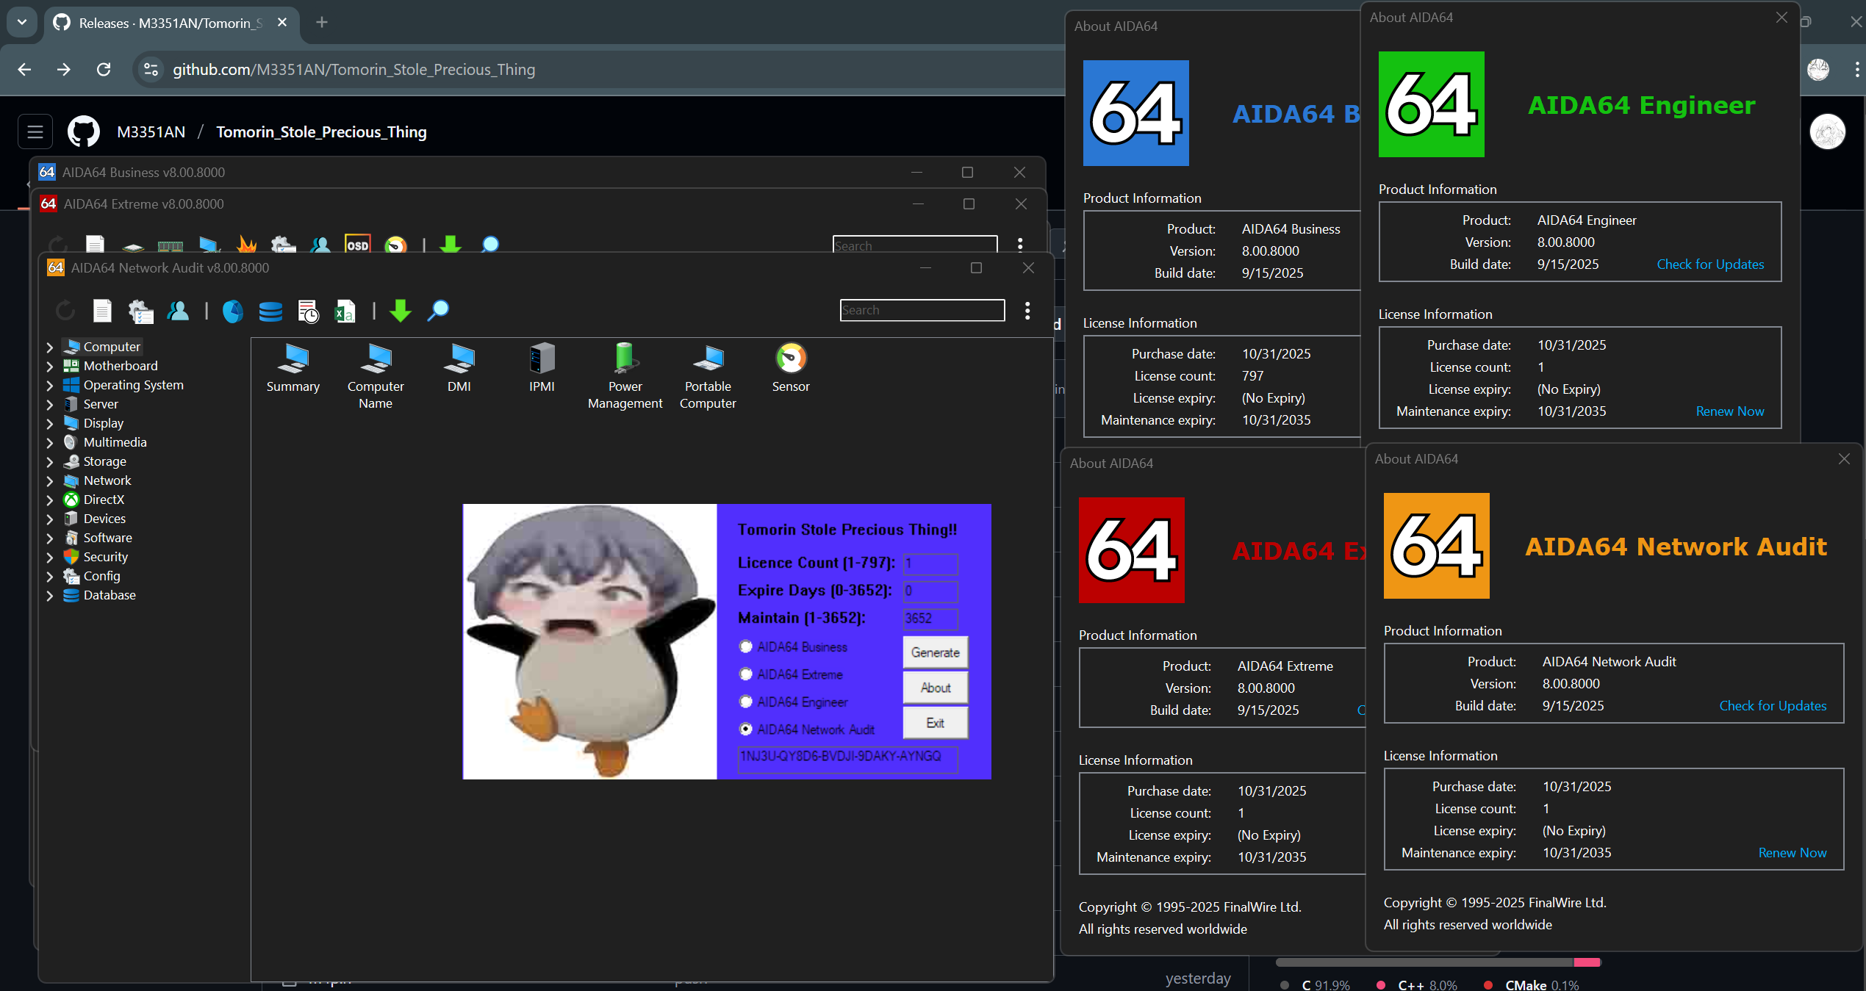Click the Expire Days input field
Screen dimensions: 1866x991
(930, 591)
